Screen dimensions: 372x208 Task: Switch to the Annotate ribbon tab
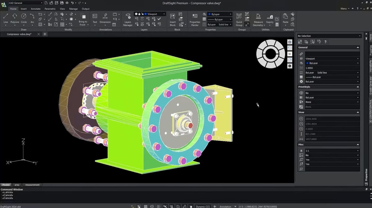point(36,9)
